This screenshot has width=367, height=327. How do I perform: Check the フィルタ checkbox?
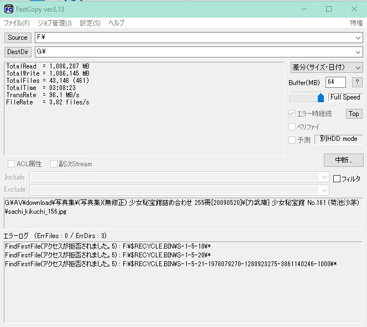click(337, 178)
